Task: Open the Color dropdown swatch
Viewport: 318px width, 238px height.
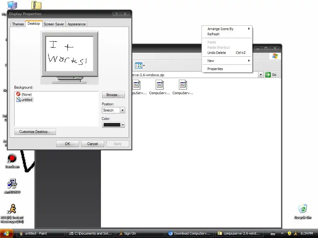Action: coord(113,125)
